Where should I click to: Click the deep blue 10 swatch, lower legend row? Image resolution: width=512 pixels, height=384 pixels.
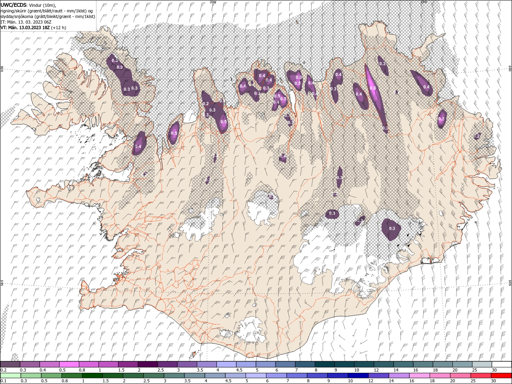[358, 376]
